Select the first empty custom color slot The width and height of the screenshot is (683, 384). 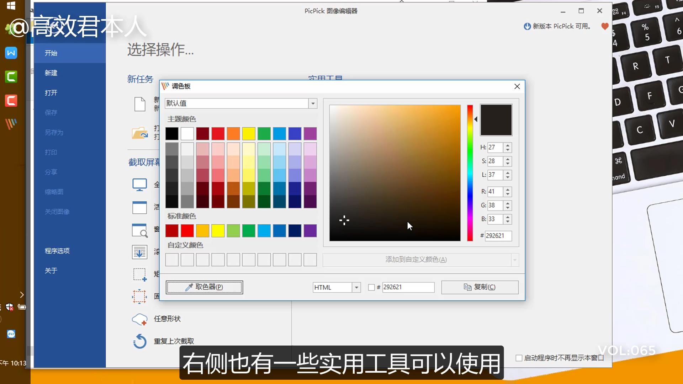pos(172,260)
